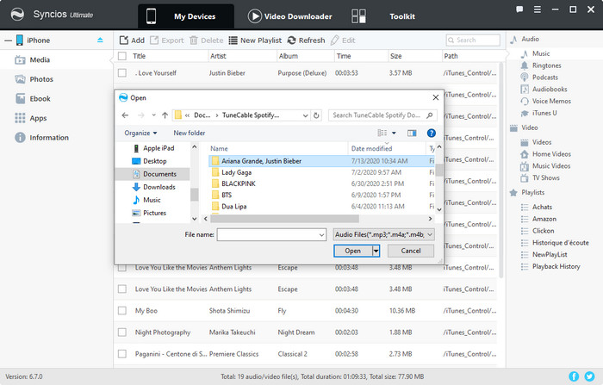The height and width of the screenshot is (385, 603).
Task: Click the Add toolbar icon
Action: (x=124, y=40)
